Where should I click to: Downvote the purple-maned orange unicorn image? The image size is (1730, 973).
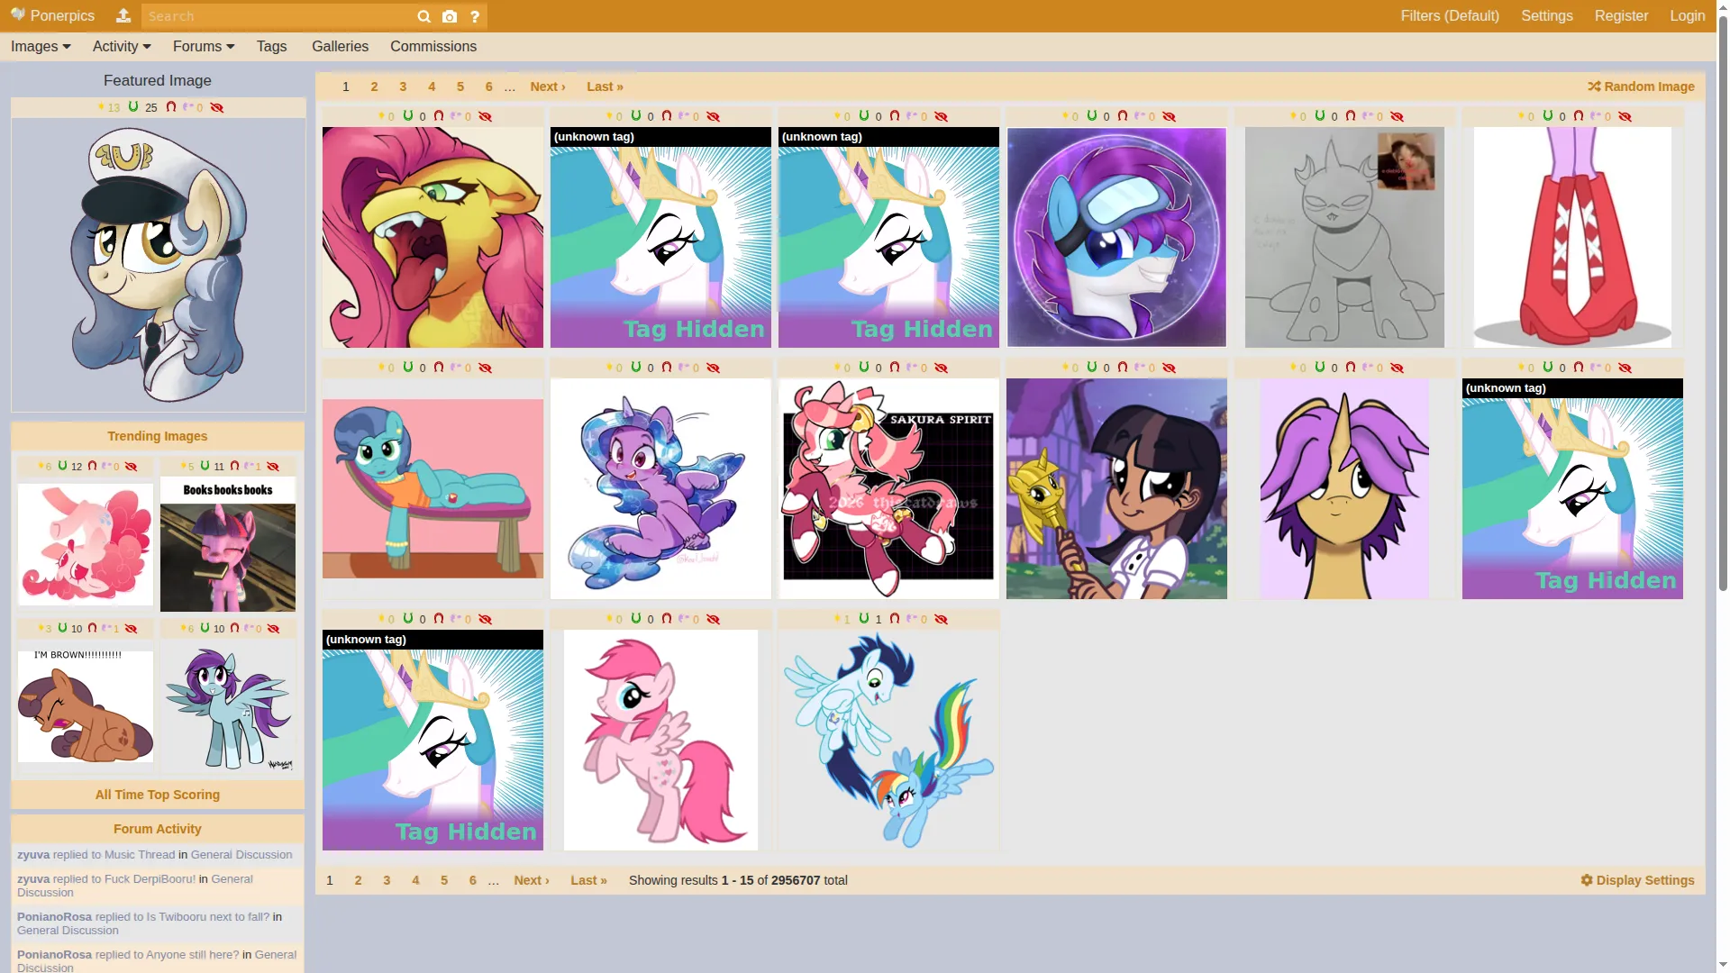pos(1351,368)
